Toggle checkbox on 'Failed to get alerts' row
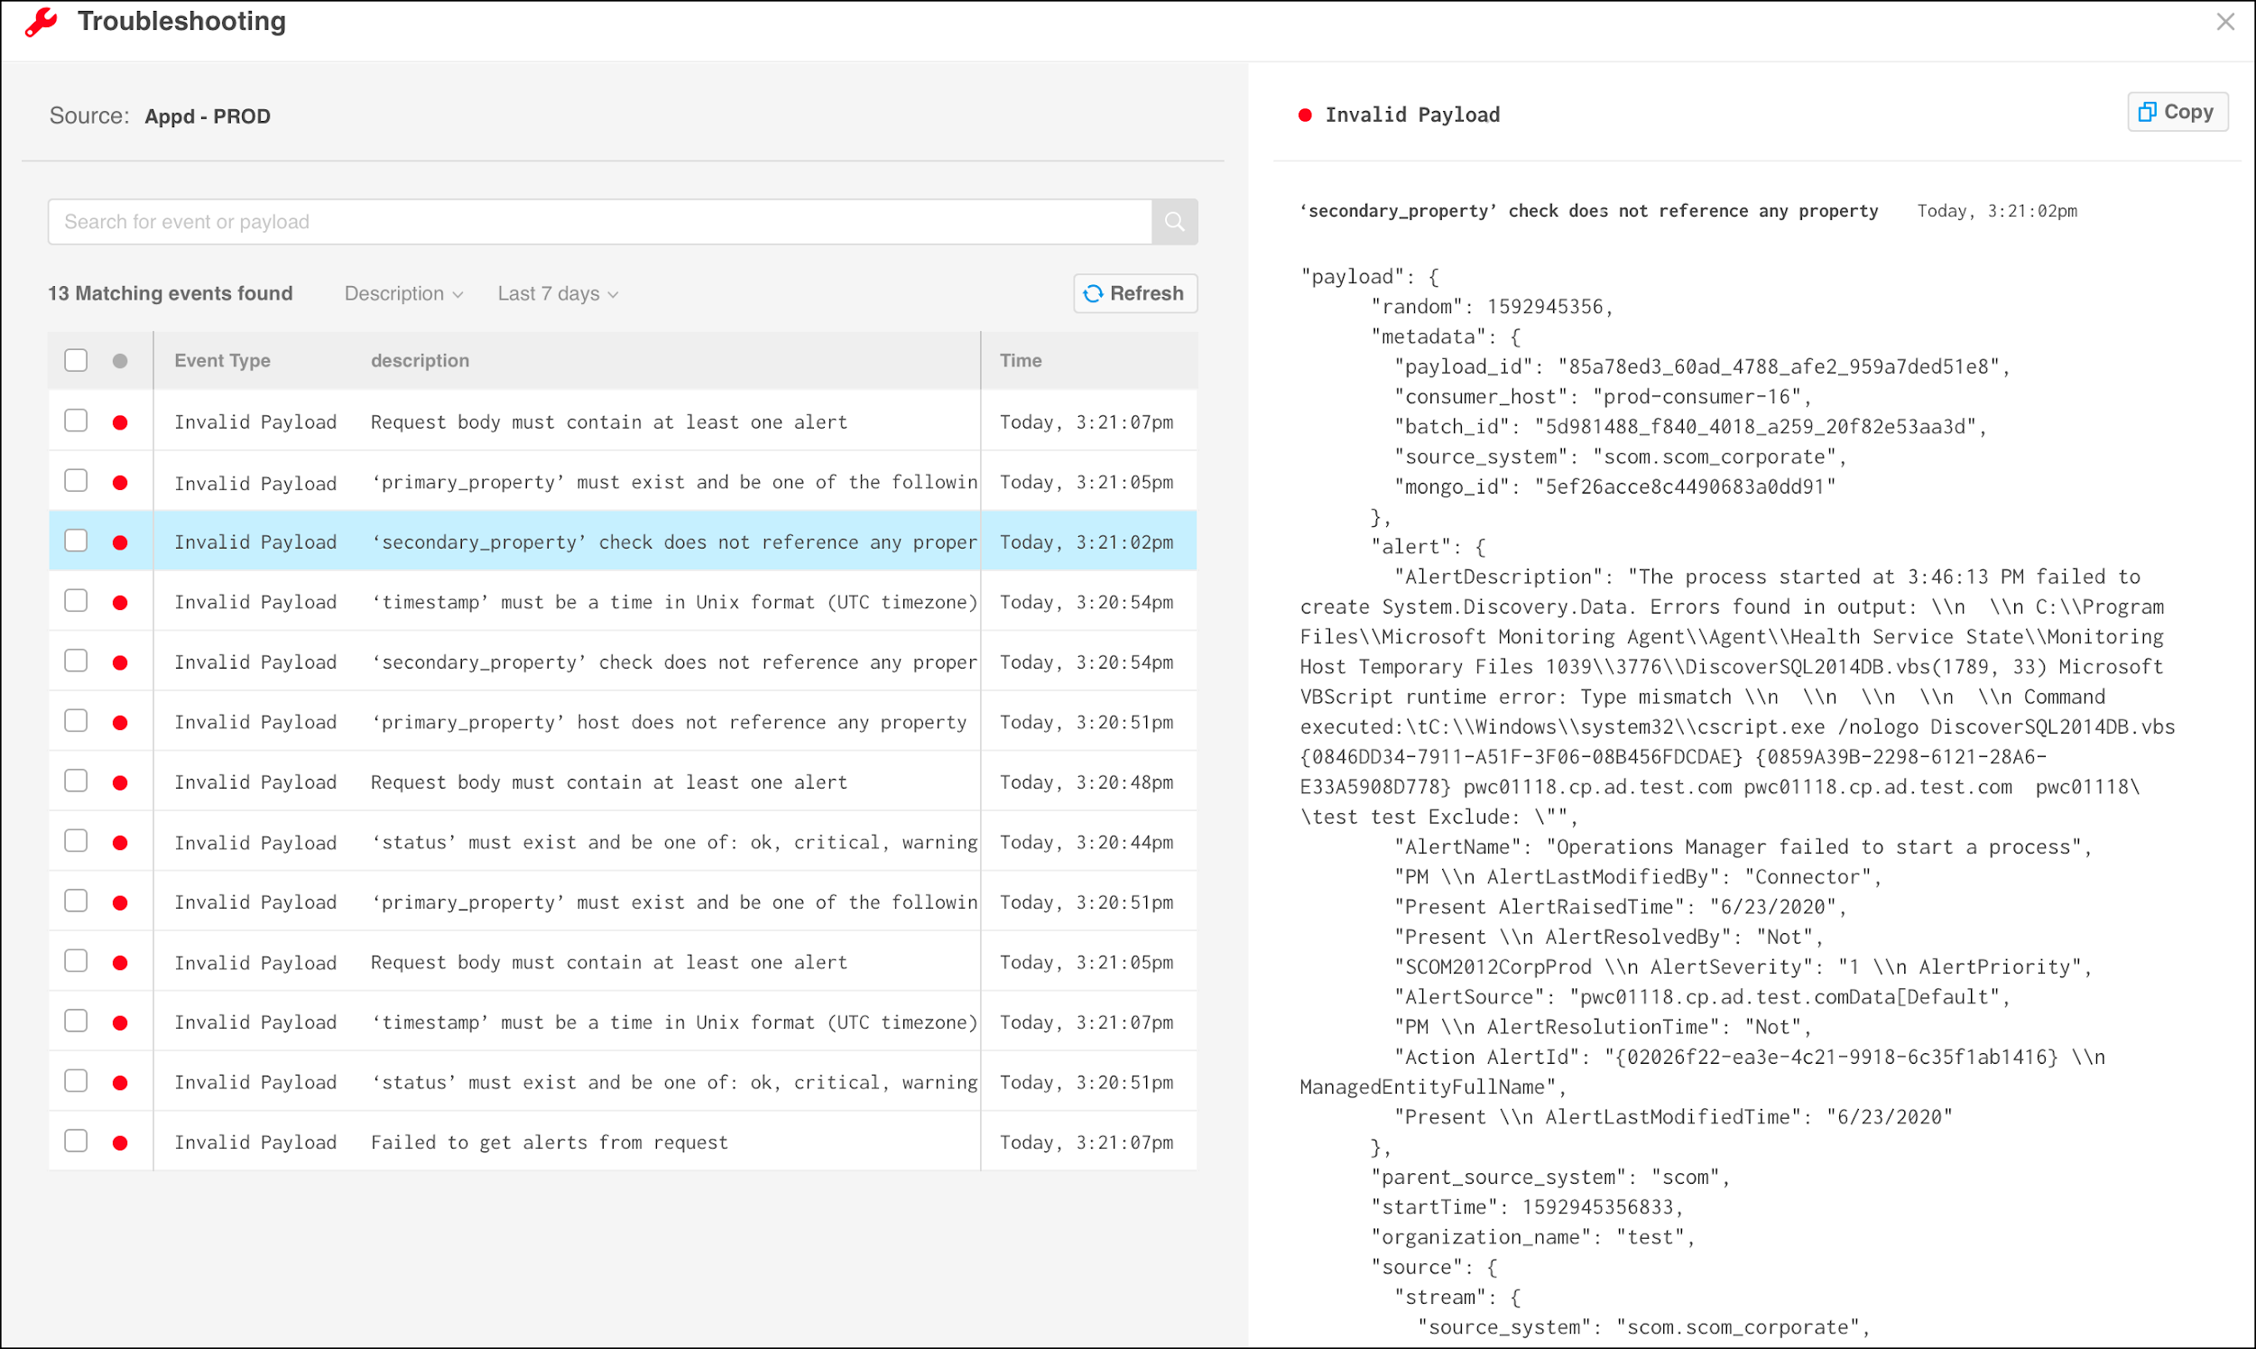This screenshot has height=1349, width=2256. point(74,1141)
